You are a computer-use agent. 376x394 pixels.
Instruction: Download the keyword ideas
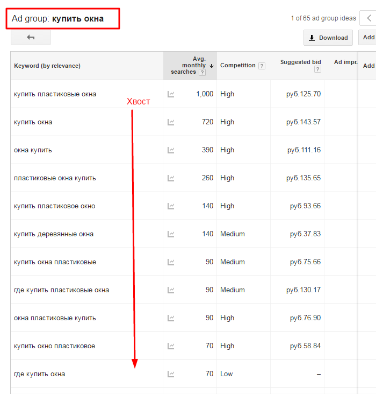[x=328, y=38]
